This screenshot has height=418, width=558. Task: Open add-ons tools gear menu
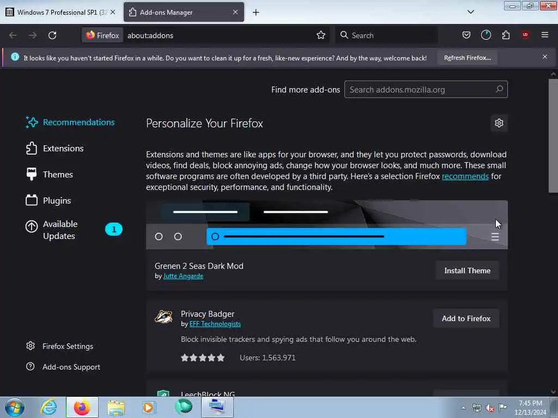click(499, 123)
